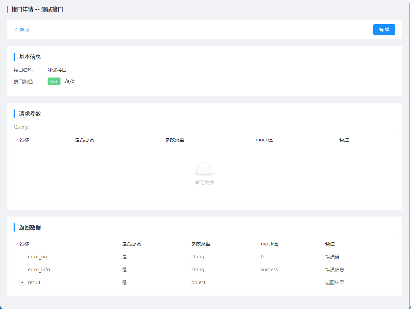
Task: Click the back chevron arrow icon
Action: coord(16,30)
